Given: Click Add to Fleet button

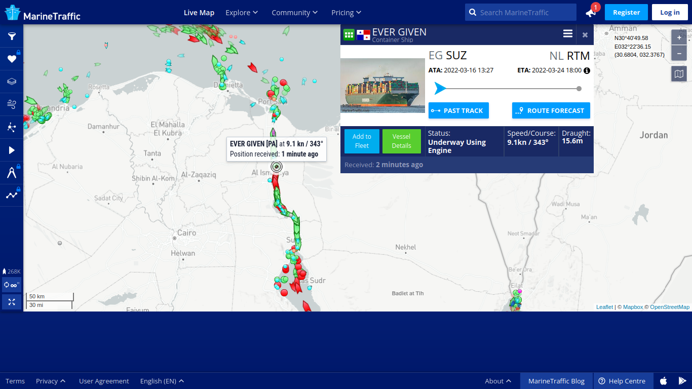Looking at the screenshot, I should [x=362, y=141].
